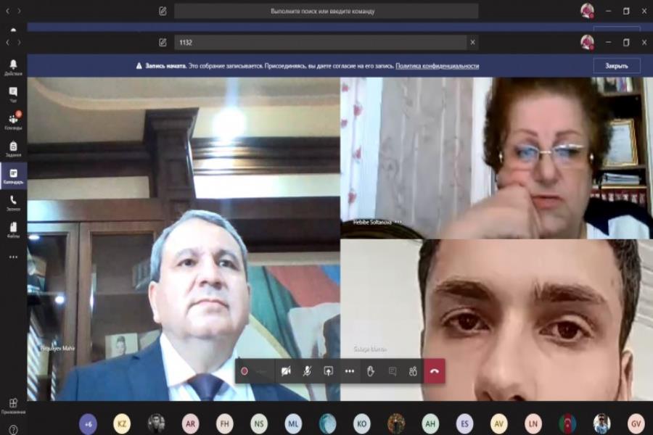Open more actions ellipsis in meeting toolbar
Viewport: 653px width, 435px height.
(x=350, y=371)
